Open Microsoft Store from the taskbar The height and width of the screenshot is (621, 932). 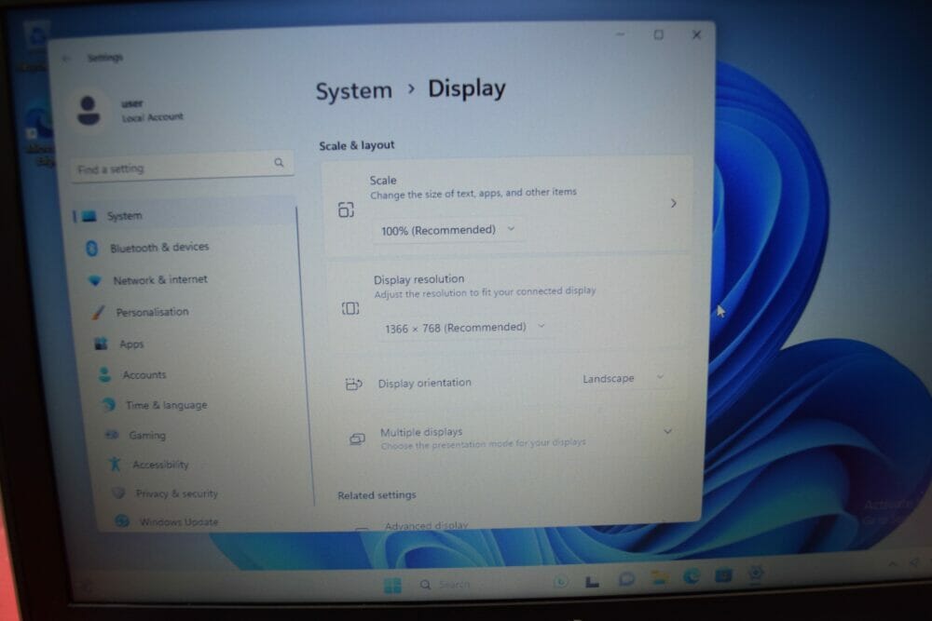tap(723, 574)
